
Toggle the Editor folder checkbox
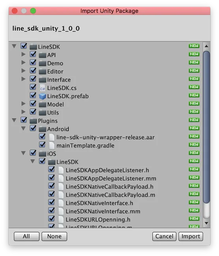(33, 70)
